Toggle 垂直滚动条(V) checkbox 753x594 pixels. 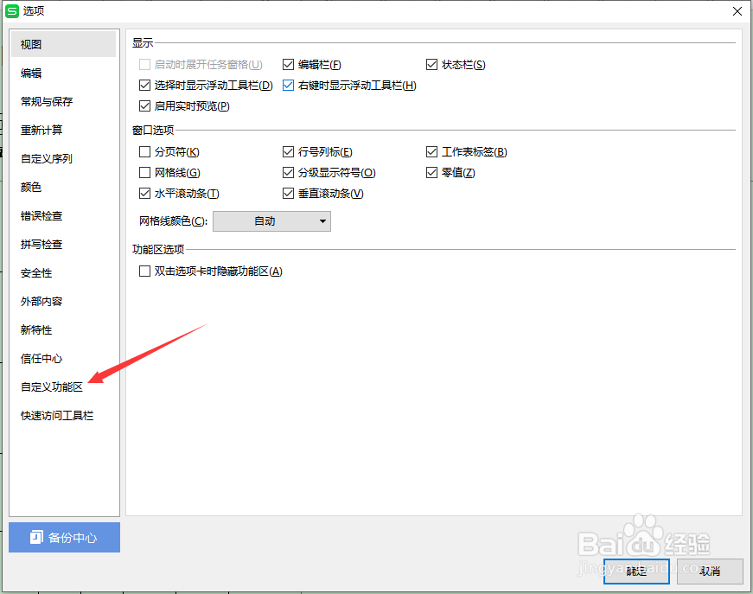[x=288, y=194]
